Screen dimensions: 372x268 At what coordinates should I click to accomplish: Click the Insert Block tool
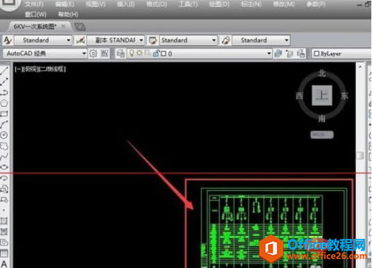[x=4, y=189]
